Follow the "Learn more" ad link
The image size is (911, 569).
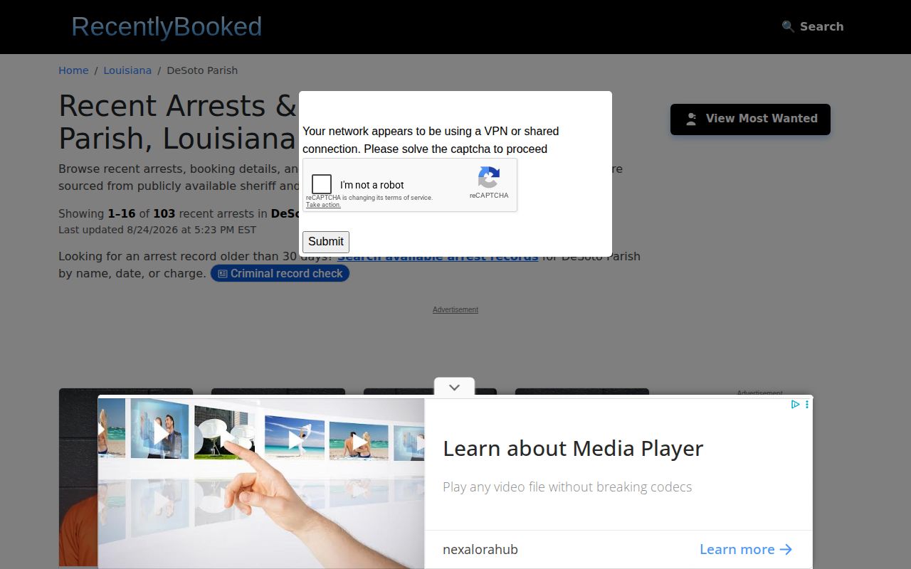[746, 549]
